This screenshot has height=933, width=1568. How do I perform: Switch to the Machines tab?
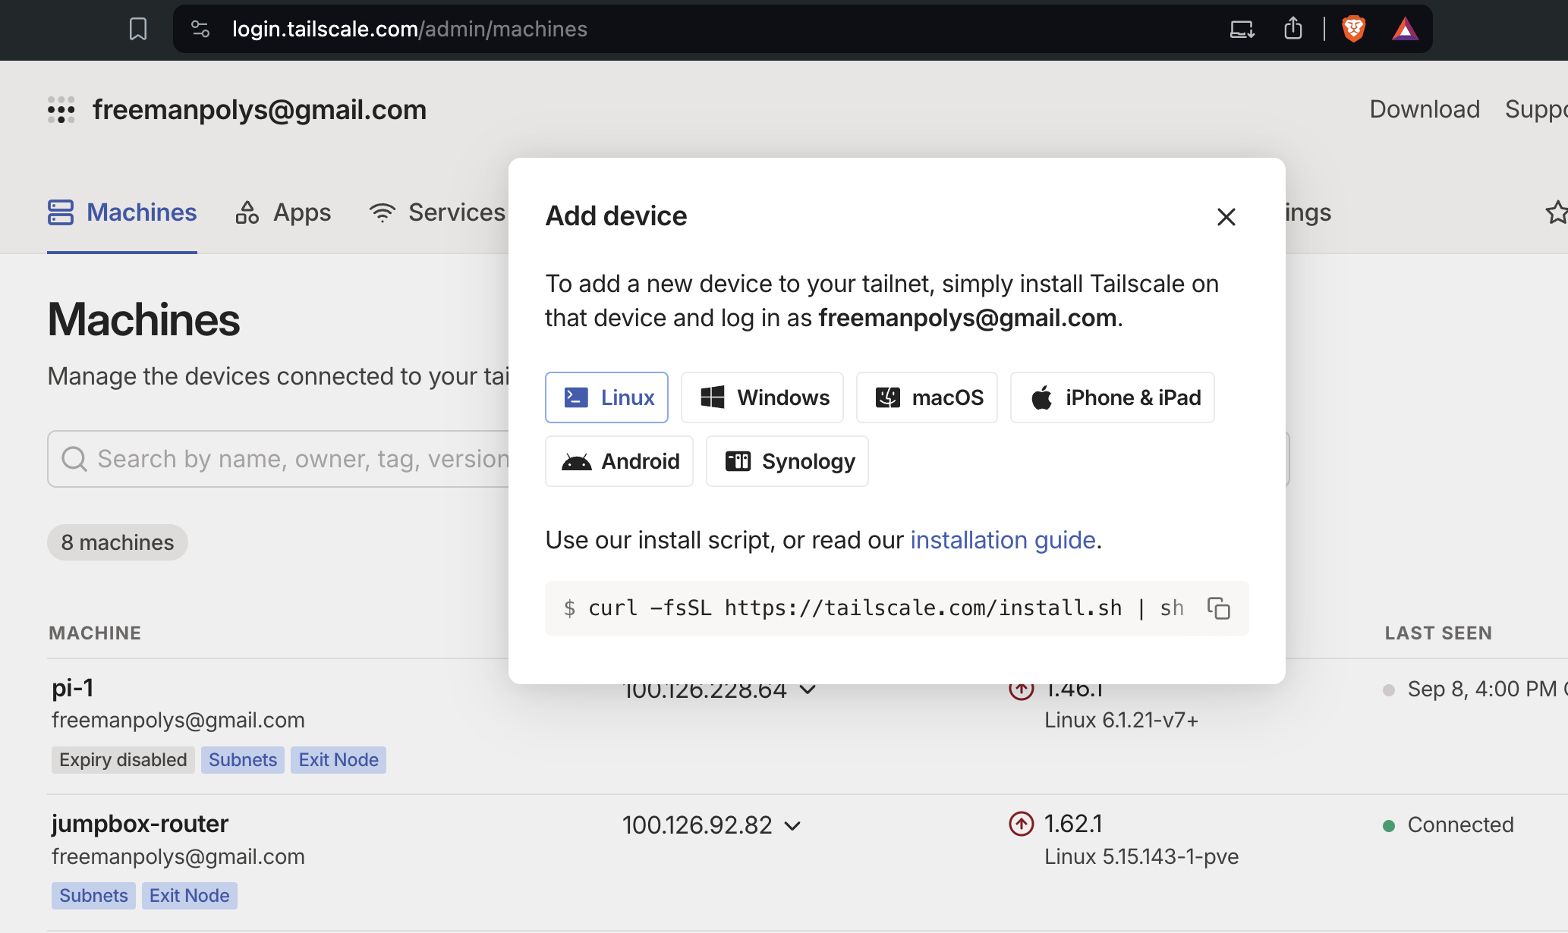tap(122, 212)
